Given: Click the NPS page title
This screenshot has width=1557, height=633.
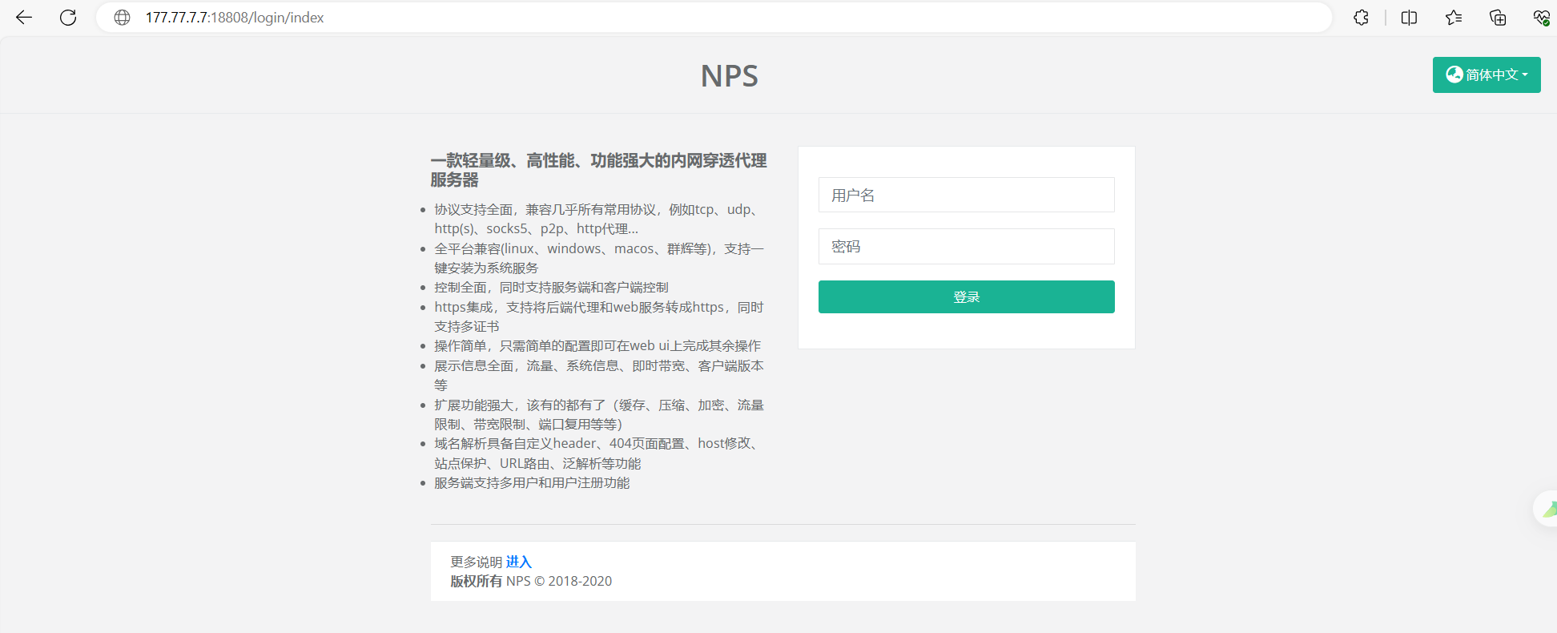Looking at the screenshot, I should pos(729,76).
